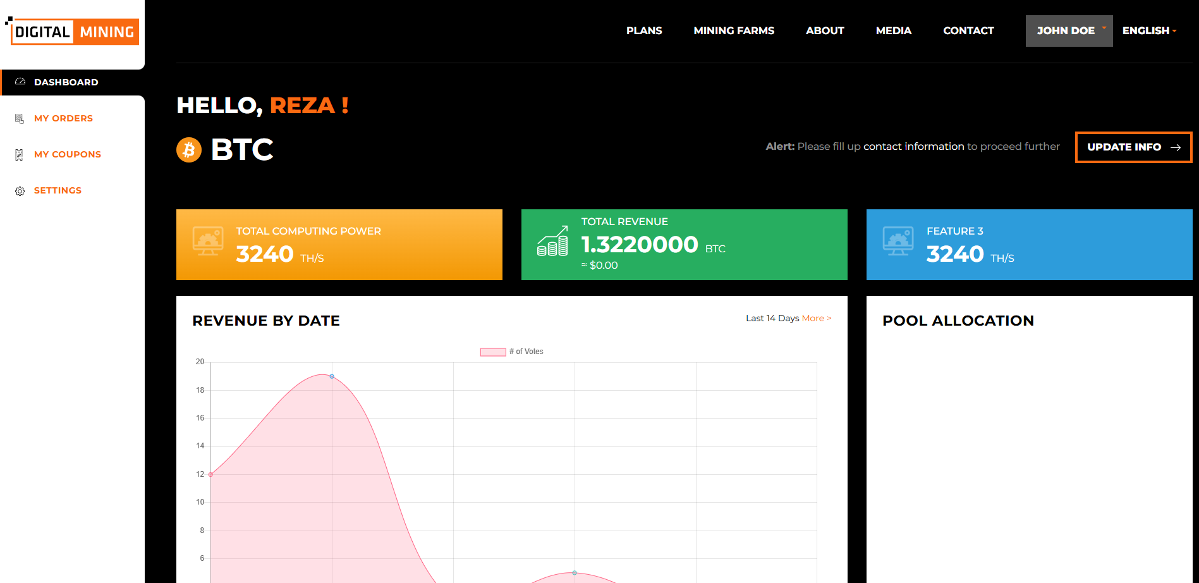Go to the Media section
The image size is (1199, 583).
click(x=894, y=30)
